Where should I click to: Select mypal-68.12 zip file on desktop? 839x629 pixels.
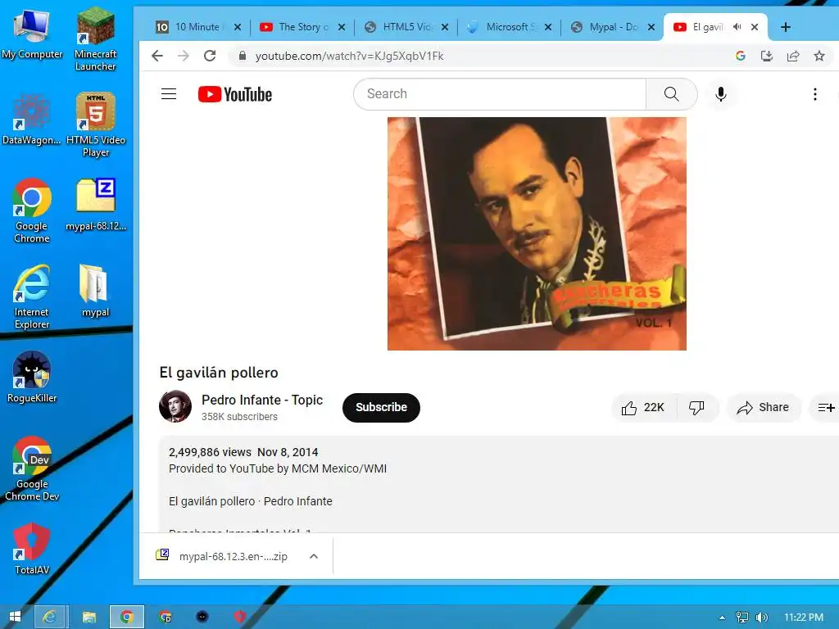coord(95,204)
